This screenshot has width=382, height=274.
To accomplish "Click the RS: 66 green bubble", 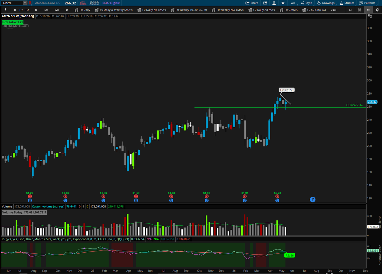I will pos(290,255).
